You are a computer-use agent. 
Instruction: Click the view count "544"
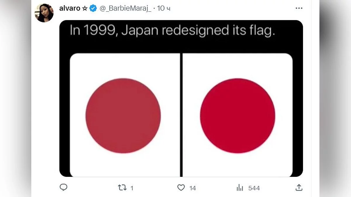pyautogui.click(x=254, y=188)
